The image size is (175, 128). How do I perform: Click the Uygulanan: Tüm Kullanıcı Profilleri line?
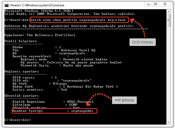click(x=40, y=35)
